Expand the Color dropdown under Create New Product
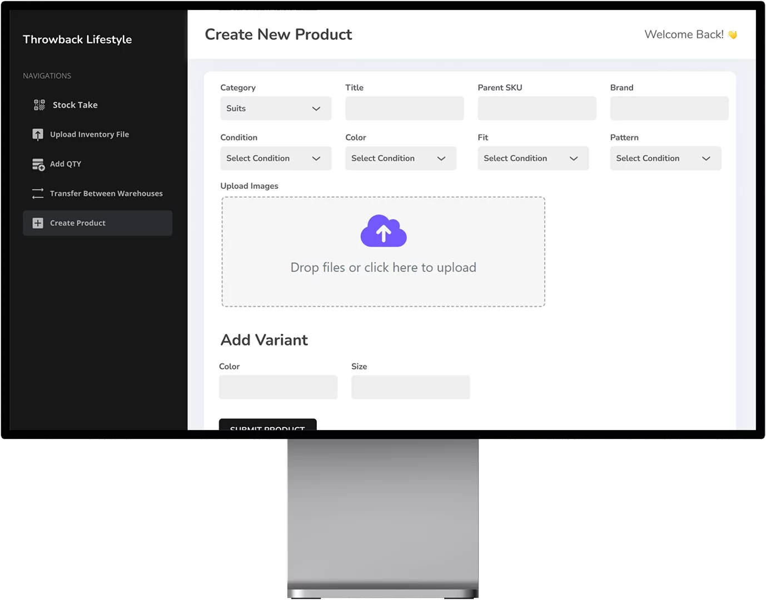The width and height of the screenshot is (766, 600). (400, 158)
